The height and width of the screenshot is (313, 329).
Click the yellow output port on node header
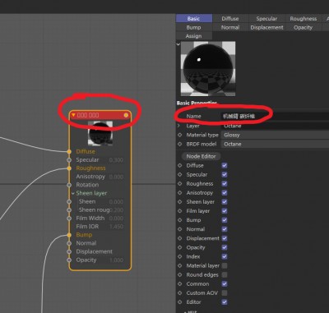[126, 115]
